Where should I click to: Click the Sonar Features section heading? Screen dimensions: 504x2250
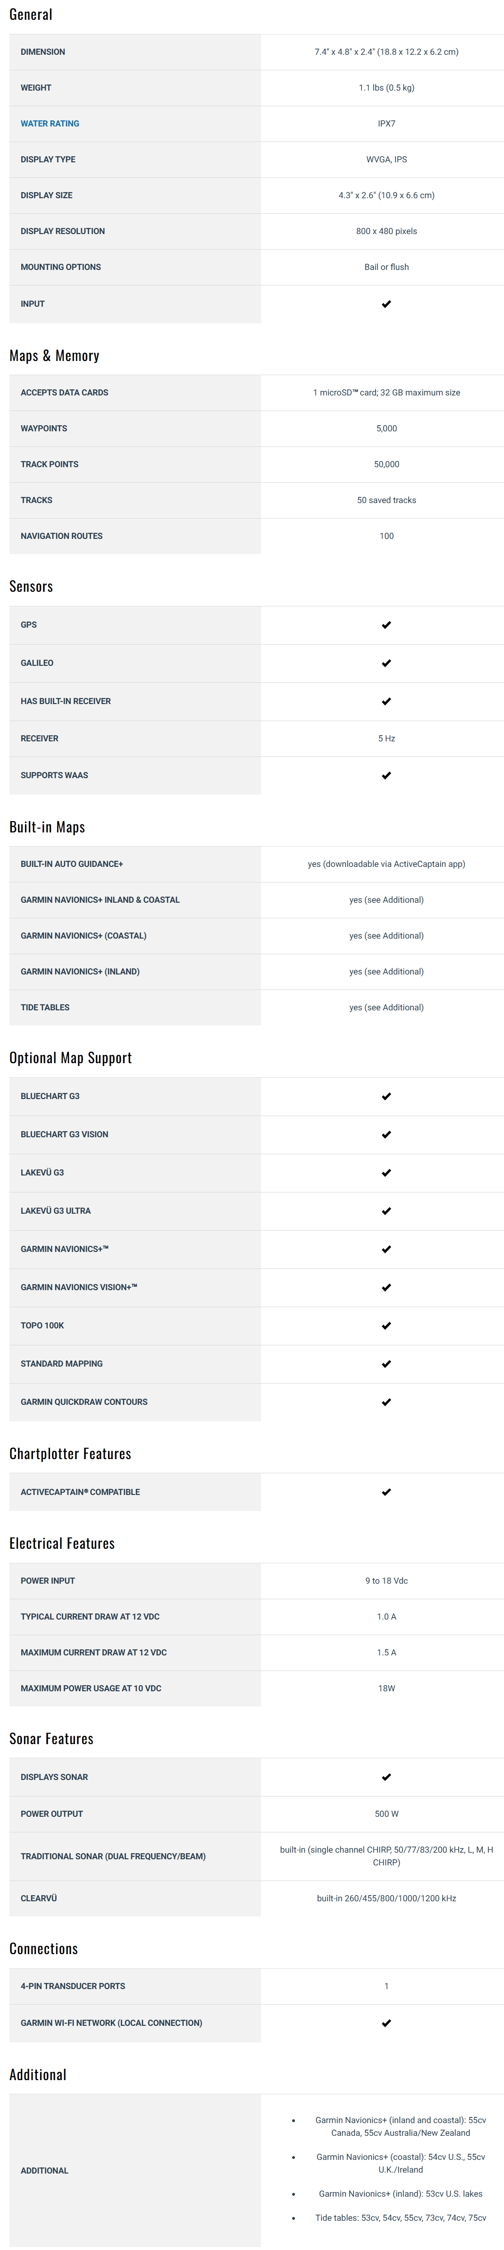point(51,1739)
